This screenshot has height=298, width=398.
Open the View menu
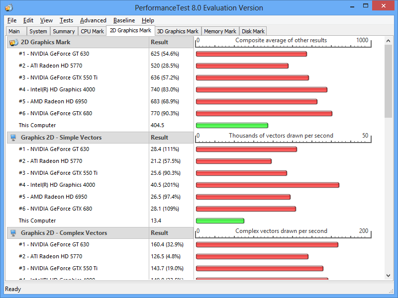point(46,20)
